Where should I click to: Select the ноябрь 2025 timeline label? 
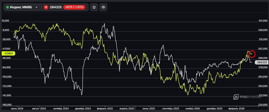pos(193,109)
